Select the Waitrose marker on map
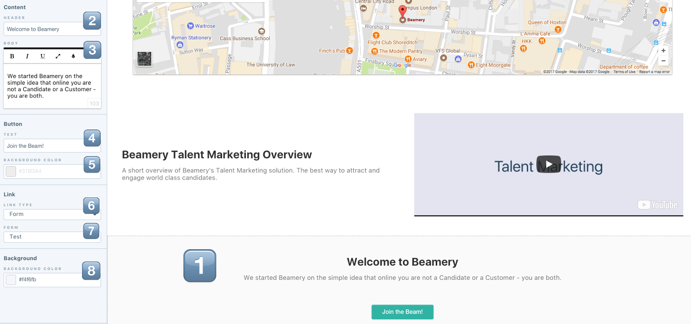 (190, 26)
